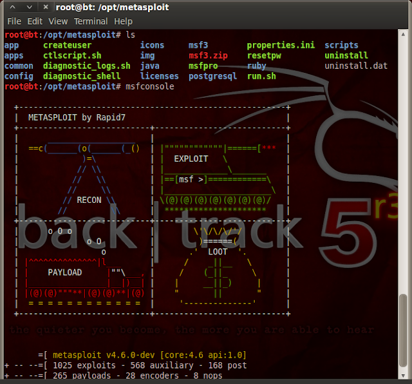Click the 'scripts' directory name
Viewport: 412px width, 384px height.
[342, 45]
